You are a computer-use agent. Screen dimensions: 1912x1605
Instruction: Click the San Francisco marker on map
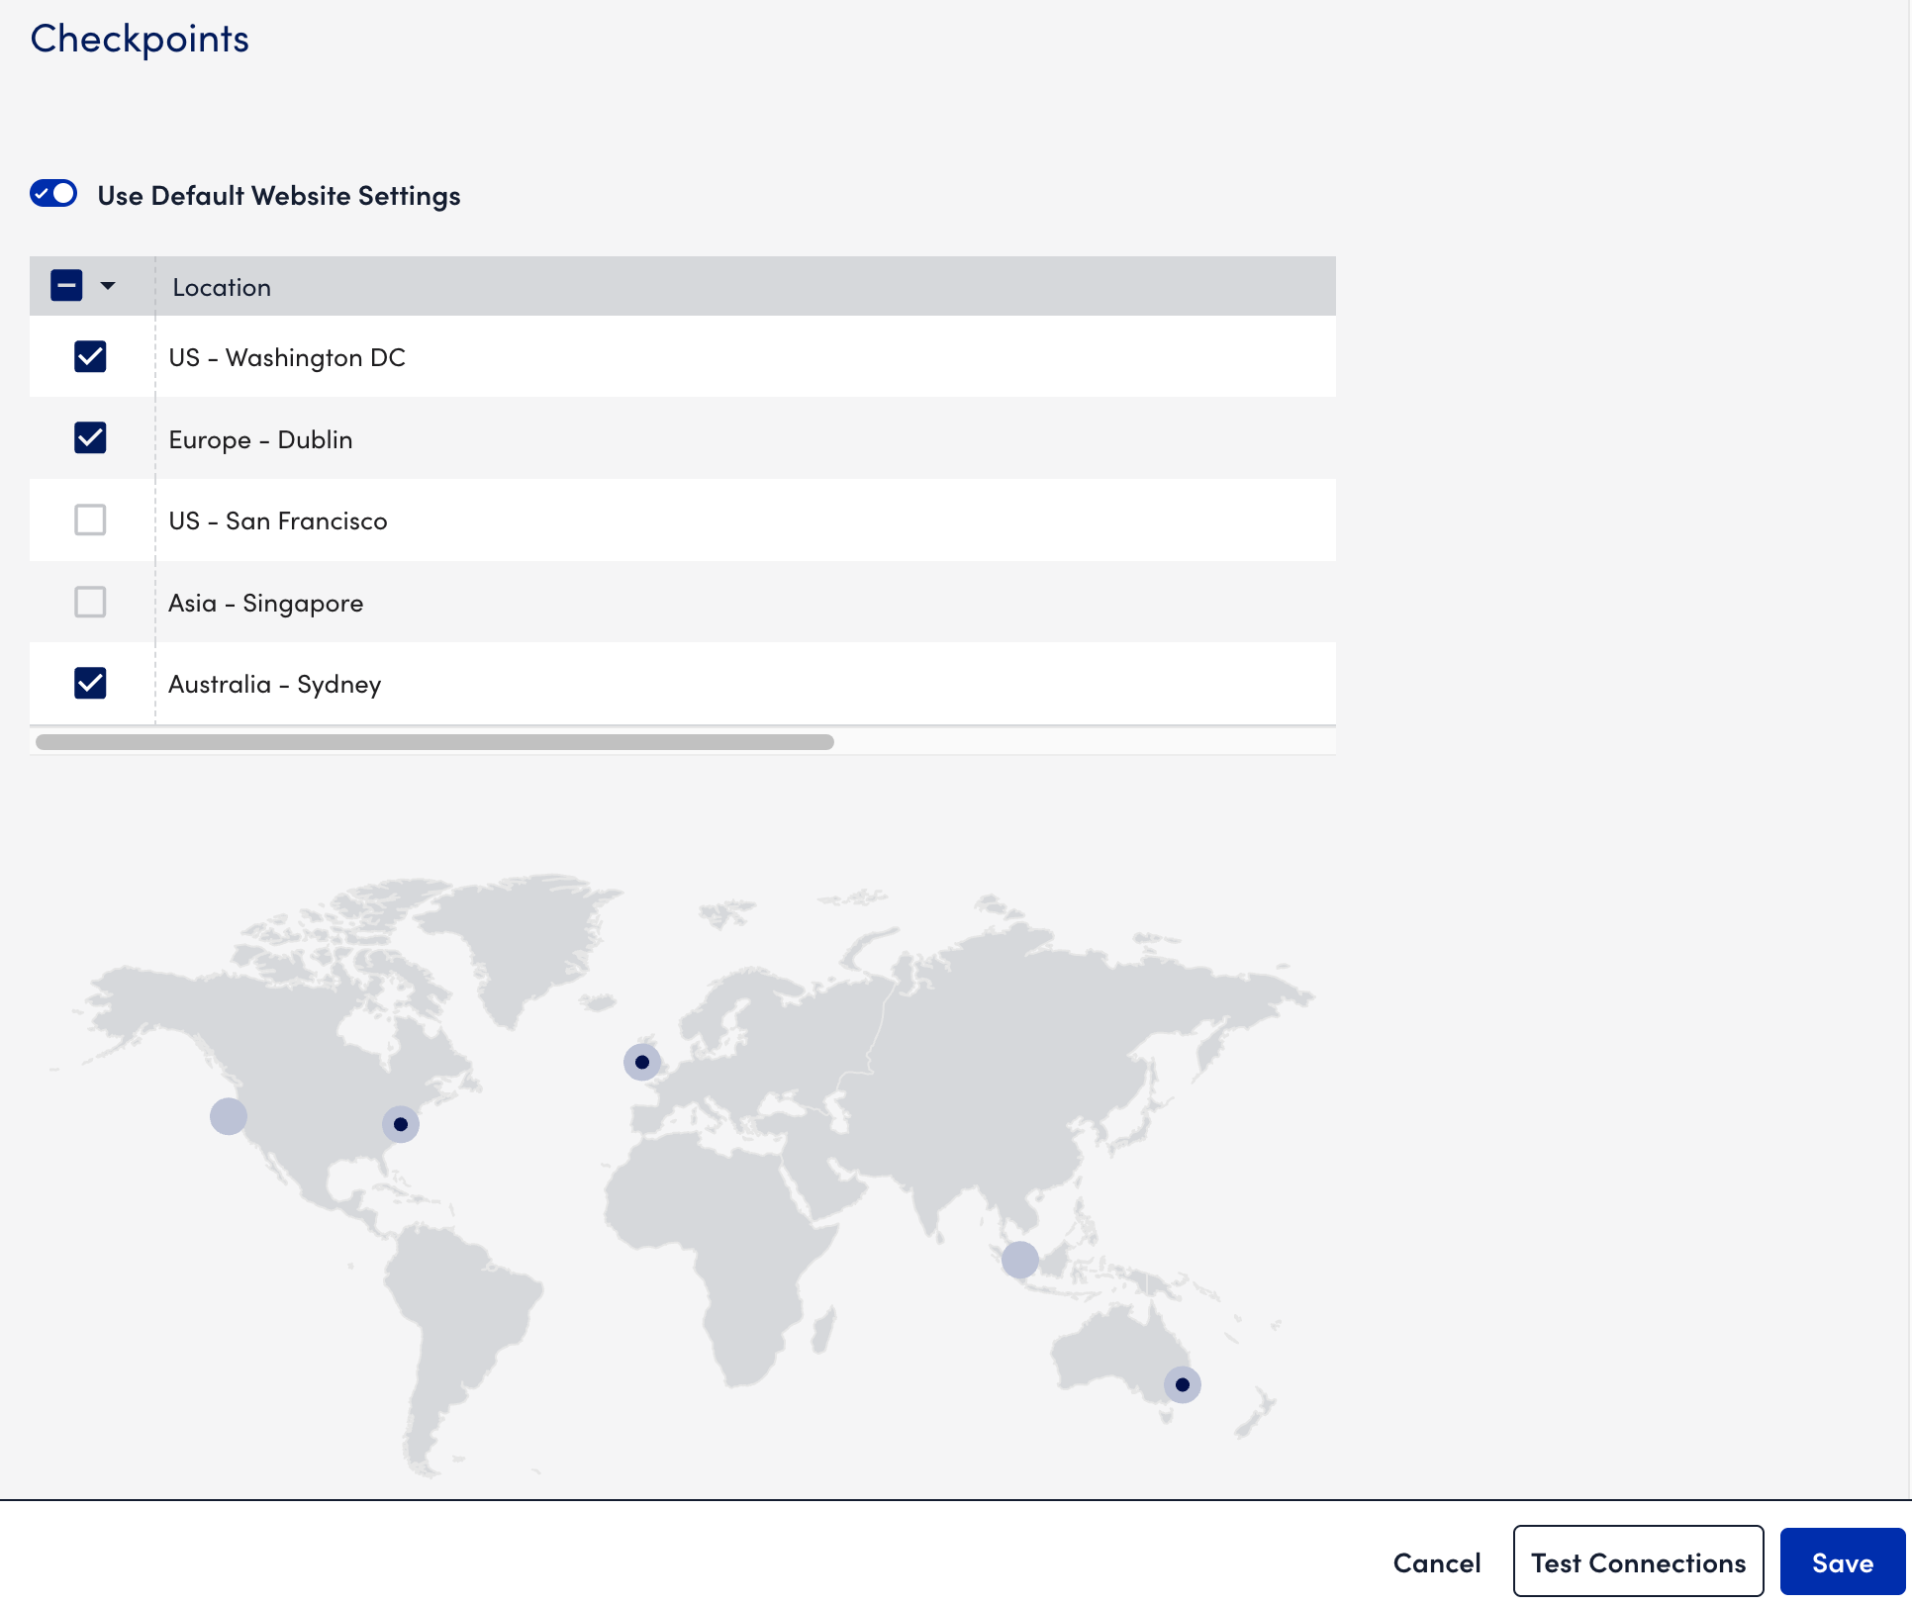(229, 1116)
